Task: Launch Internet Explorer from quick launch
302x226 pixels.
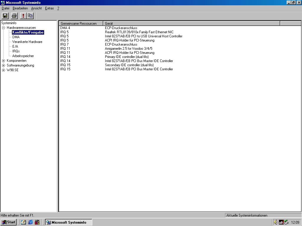Action: 30,222
